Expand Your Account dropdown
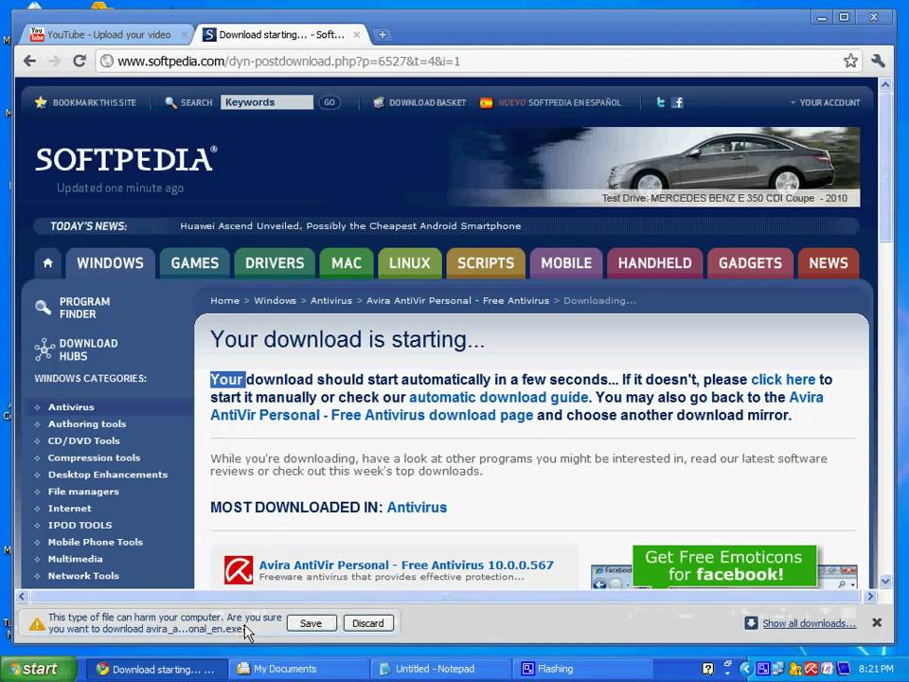The image size is (909, 682). 826,102
